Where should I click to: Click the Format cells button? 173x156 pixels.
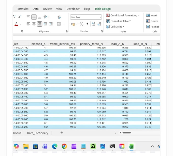153,27
